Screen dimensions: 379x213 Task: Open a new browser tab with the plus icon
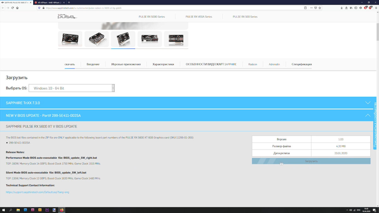(x=69, y=2)
